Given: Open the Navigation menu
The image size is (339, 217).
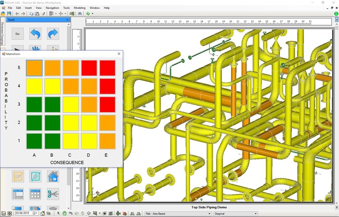Looking at the screenshot, I should click(52, 8).
